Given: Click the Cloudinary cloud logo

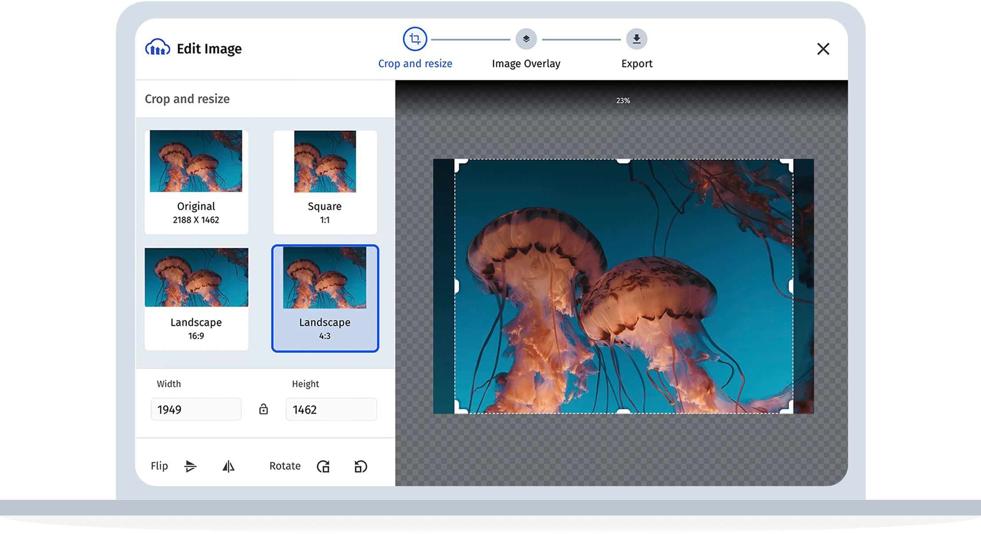Looking at the screenshot, I should pos(157,48).
